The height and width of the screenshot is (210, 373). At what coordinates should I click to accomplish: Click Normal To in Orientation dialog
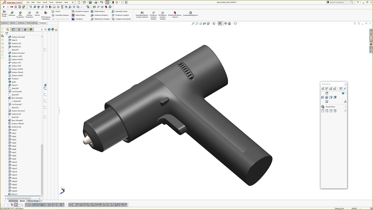point(345,101)
